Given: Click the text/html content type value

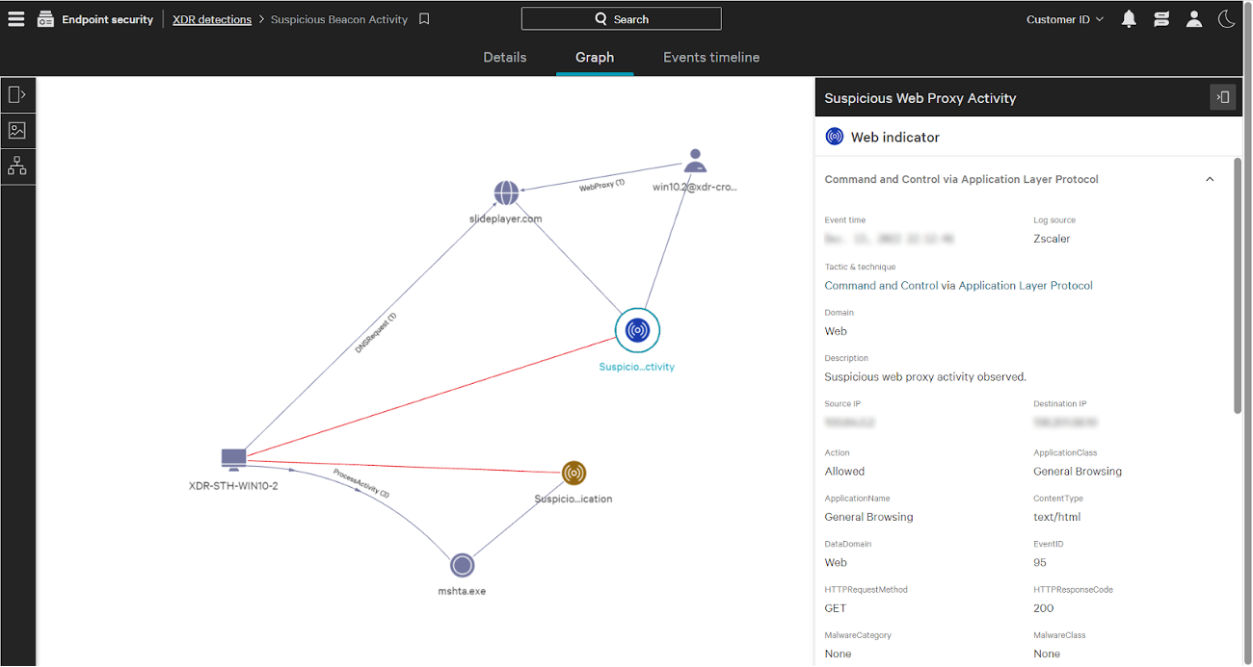Looking at the screenshot, I should pos(1056,517).
